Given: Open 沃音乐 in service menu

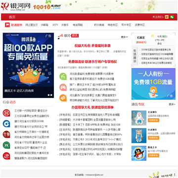Looking at the screenshot, I should click(65, 25).
